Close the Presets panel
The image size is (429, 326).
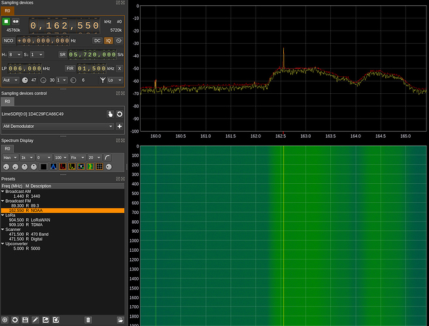coord(123,179)
